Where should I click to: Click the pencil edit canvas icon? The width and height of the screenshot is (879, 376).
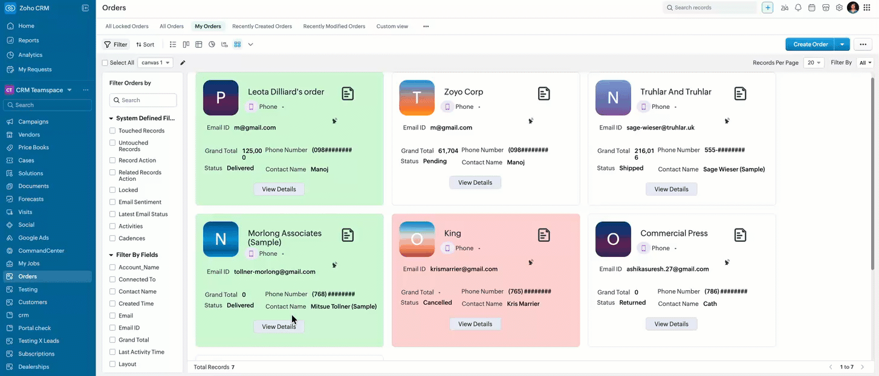click(x=183, y=63)
